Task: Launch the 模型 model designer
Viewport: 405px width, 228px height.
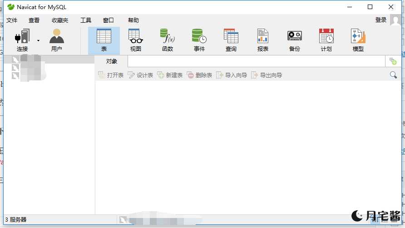Action: click(358, 40)
